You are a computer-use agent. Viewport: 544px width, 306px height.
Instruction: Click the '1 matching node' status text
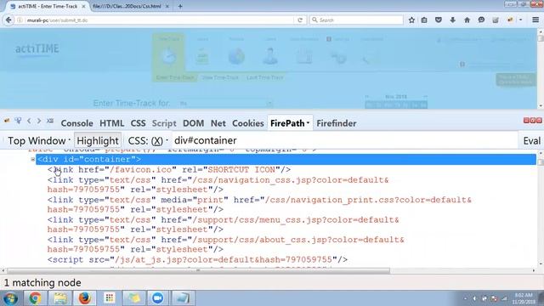(42, 283)
